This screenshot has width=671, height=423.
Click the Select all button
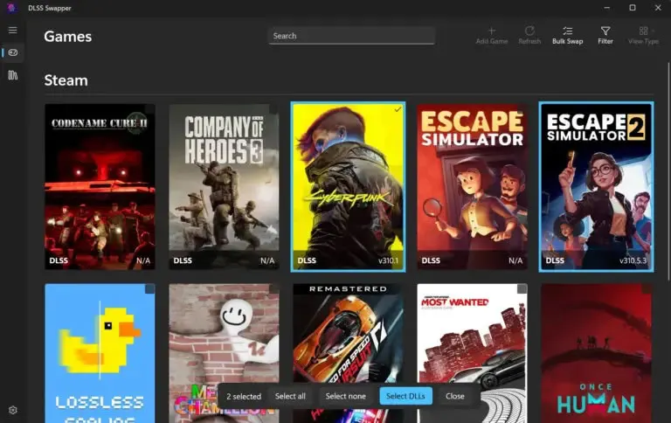(x=290, y=396)
